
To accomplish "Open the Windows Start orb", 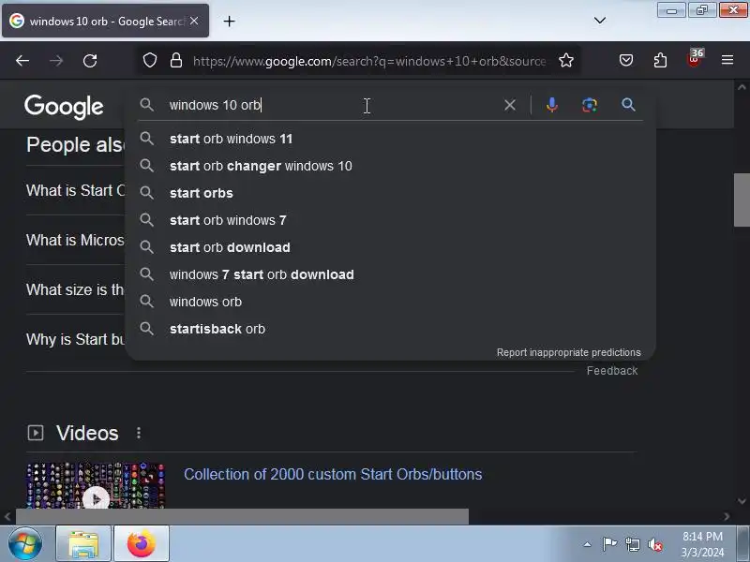I will pyautogui.click(x=25, y=543).
